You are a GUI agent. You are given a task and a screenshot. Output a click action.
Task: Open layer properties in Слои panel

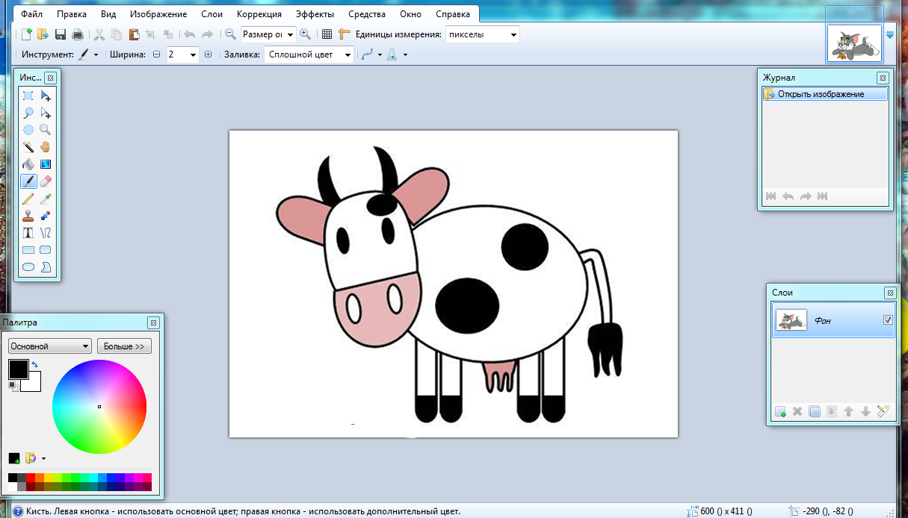(x=883, y=411)
